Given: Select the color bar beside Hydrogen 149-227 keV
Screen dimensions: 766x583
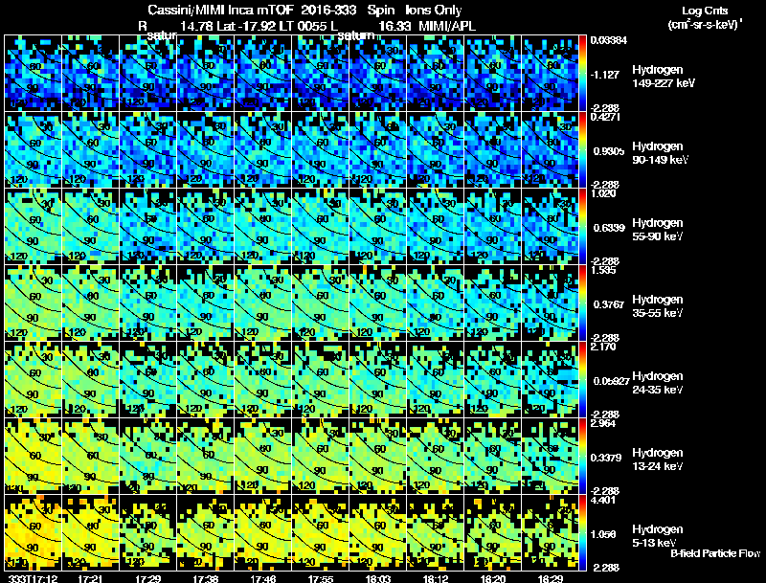Looking at the screenshot, I should [582, 74].
